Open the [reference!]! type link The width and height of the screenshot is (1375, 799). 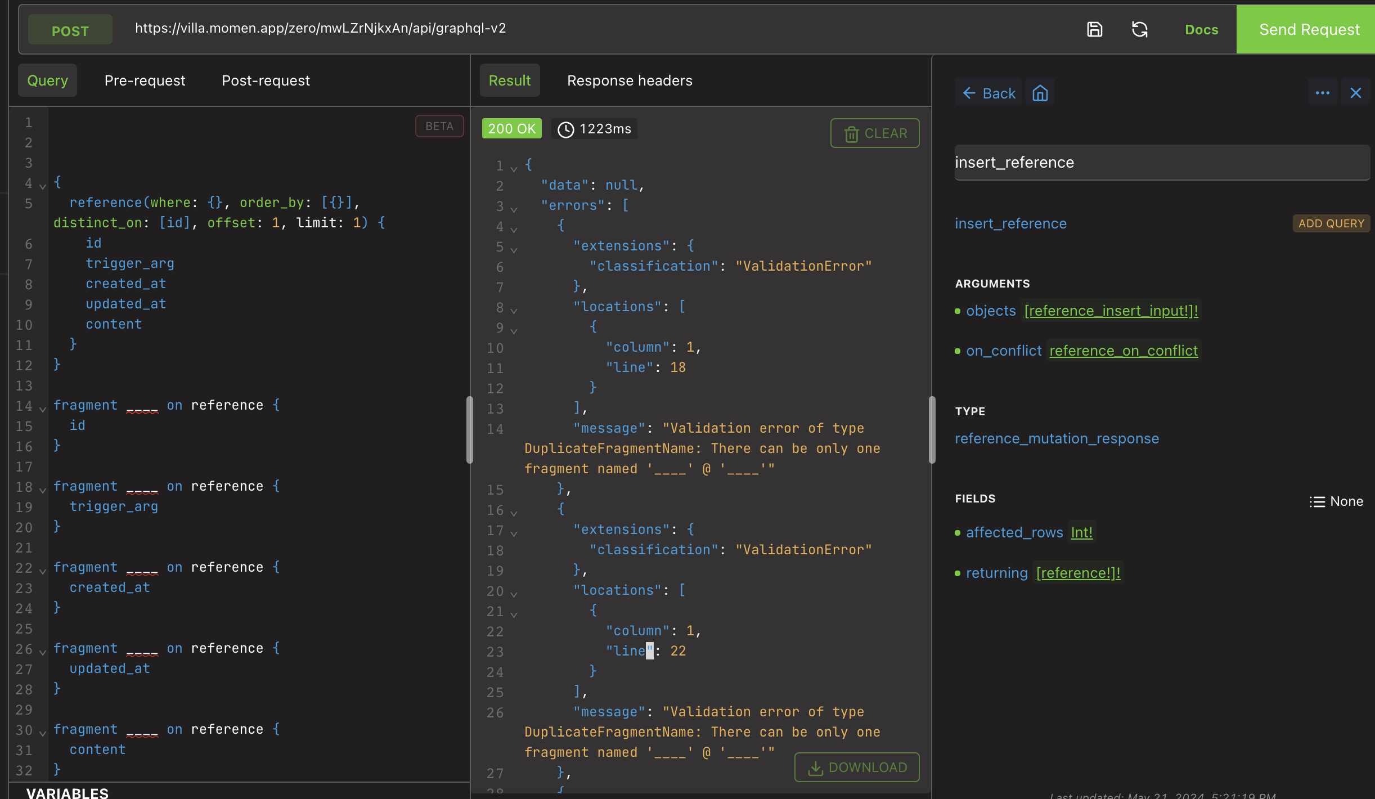point(1078,573)
